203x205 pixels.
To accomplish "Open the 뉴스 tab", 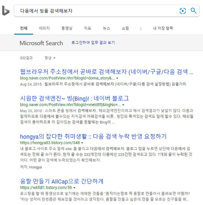I will [106, 28].
